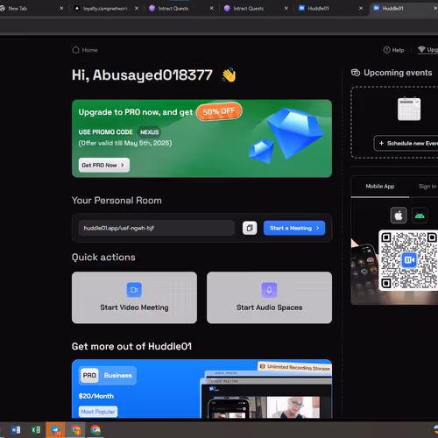Open Help from the top bar
The height and width of the screenshot is (438, 438).
click(x=393, y=50)
